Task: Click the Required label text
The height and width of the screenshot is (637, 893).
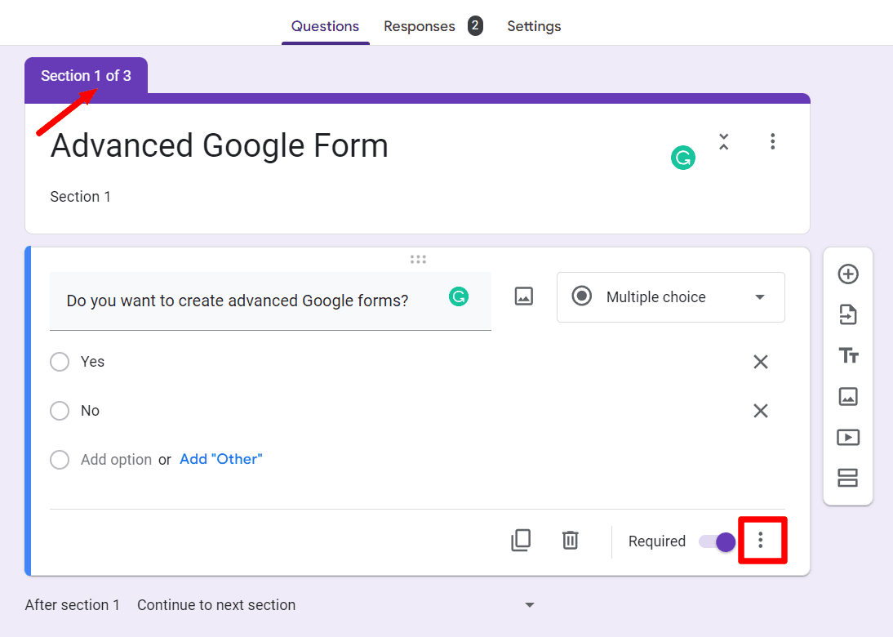Action: (x=656, y=541)
